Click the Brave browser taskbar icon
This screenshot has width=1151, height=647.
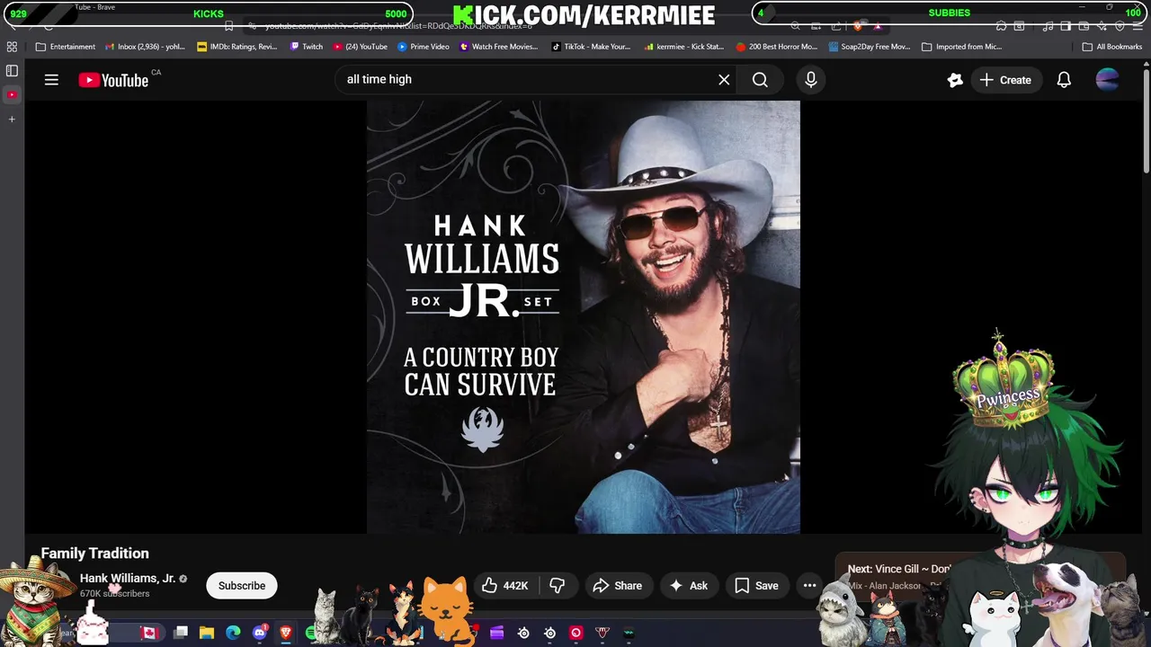point(286,633)
